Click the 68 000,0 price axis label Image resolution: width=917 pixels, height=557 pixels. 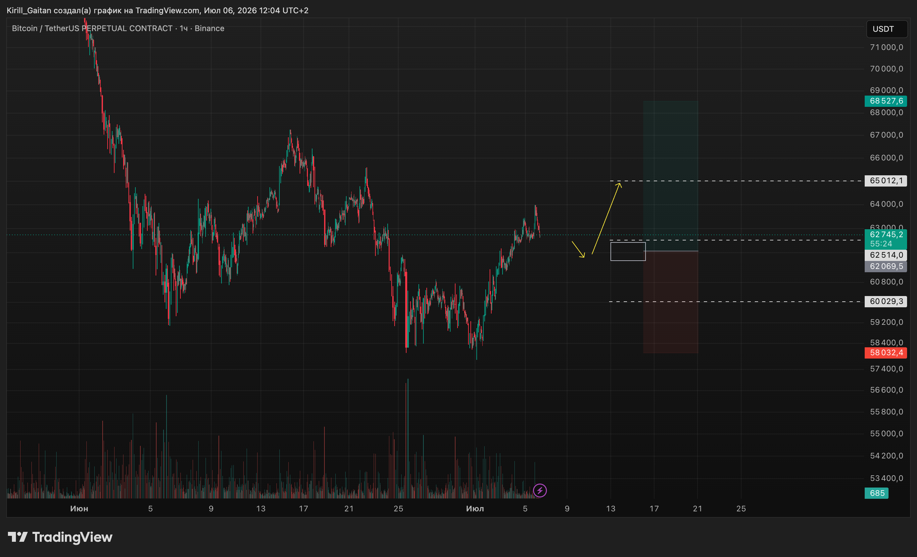pos(887,113)
